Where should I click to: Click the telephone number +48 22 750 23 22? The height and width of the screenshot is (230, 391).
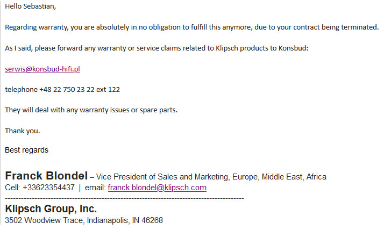[x=67, y=89]
